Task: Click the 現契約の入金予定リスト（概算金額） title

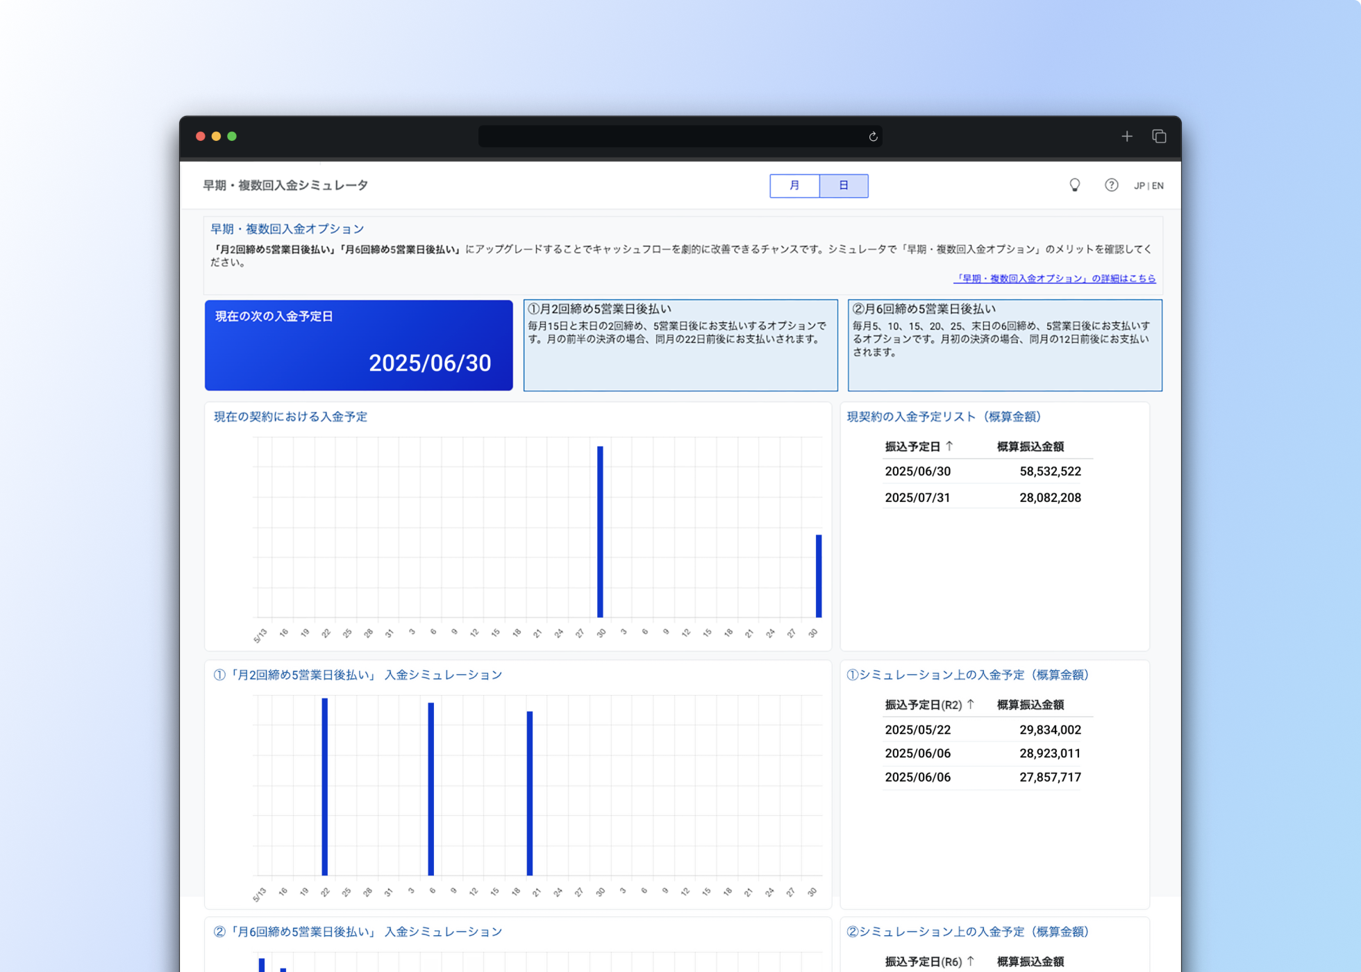Action: tap(944, 417)
